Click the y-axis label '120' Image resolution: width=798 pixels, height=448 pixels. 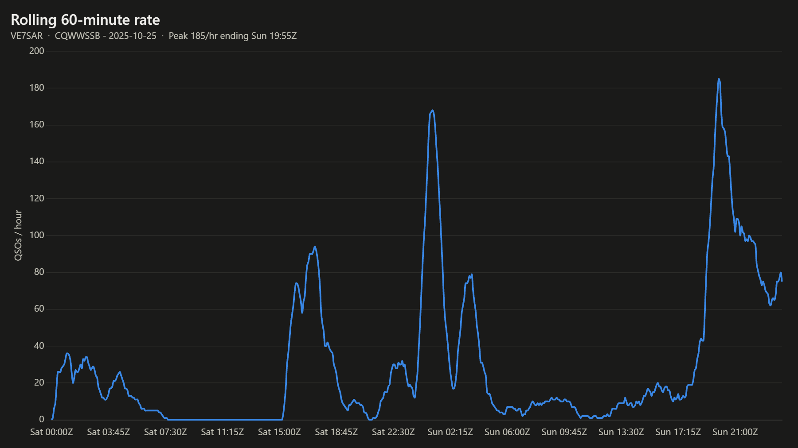(37, 198)
